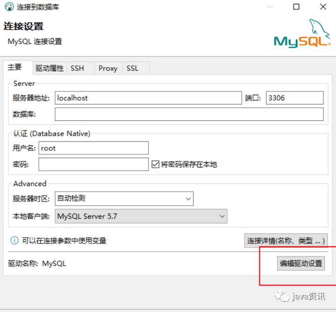
Task: Click the info icon beside variables hint
Action: 14,241
